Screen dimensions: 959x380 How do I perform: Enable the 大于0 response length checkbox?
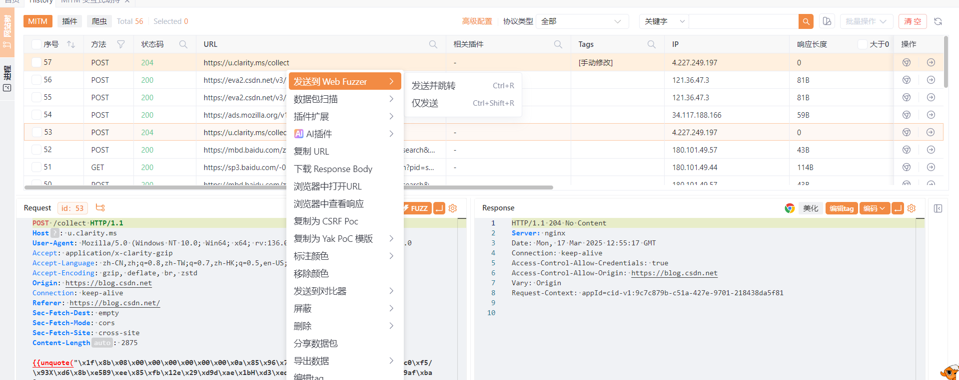coord(862,44)
